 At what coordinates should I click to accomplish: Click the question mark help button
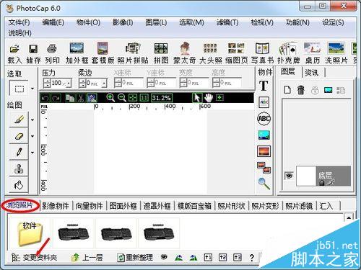pyautogui.click(x=252, y=258)
